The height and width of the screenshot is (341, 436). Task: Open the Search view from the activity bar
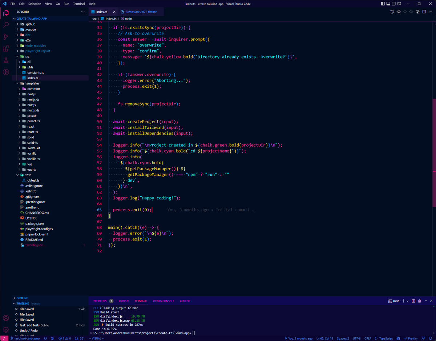5,25
